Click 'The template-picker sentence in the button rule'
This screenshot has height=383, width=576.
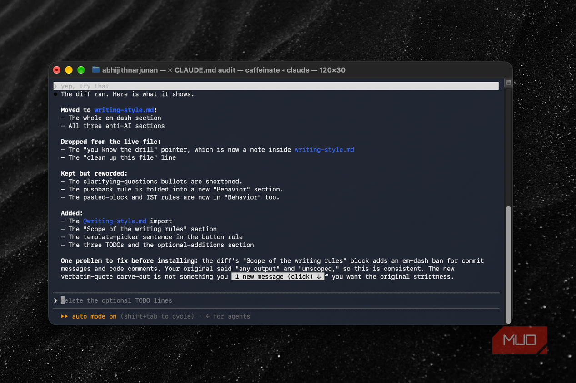(152, 237)
